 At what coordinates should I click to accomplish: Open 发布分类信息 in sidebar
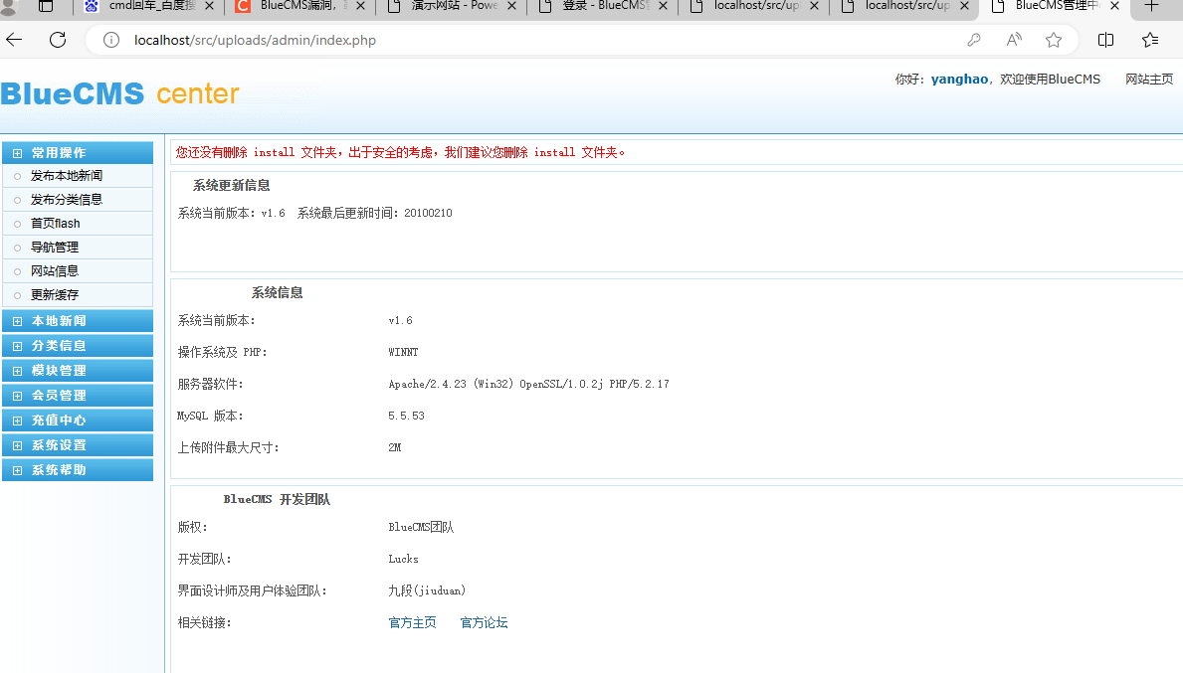click(67, 200)
